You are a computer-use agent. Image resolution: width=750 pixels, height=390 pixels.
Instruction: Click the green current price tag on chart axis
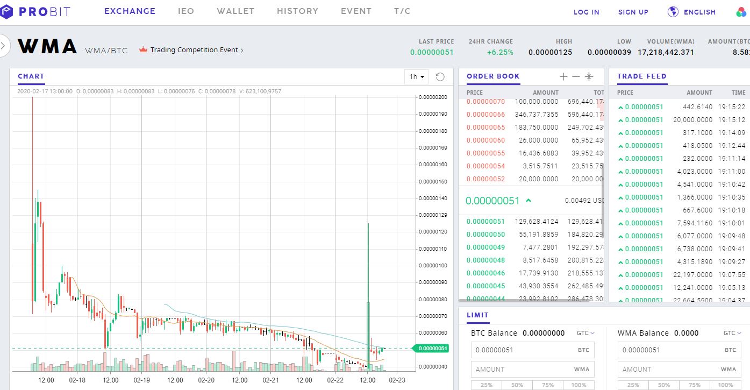(430, 348)
